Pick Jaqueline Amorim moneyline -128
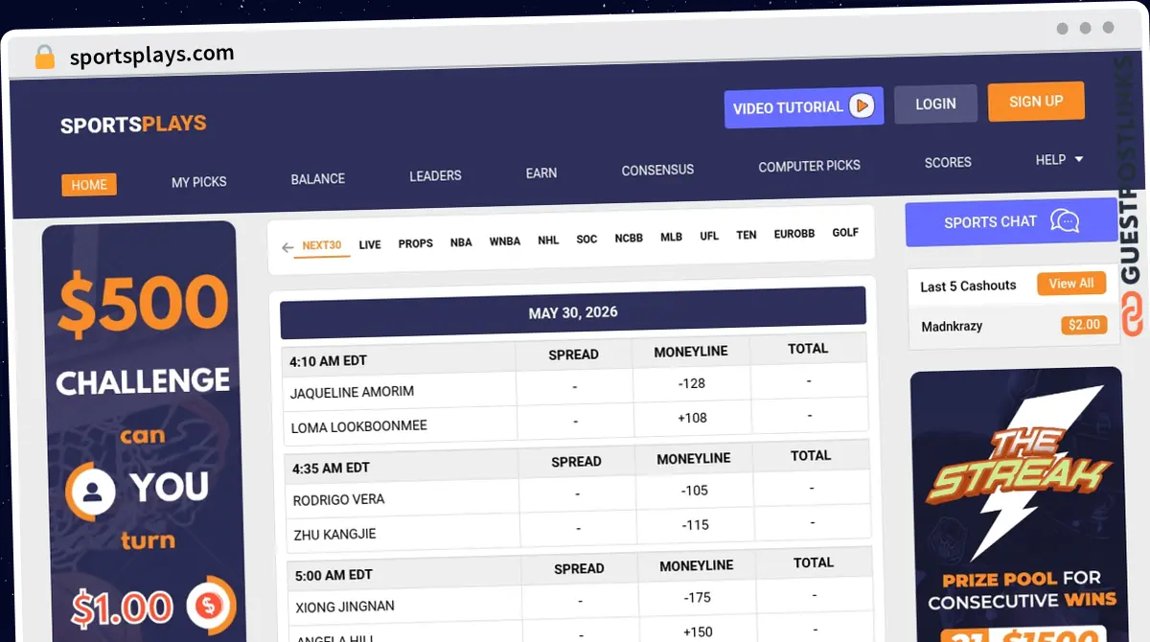Image resolution: width=1150 pixels, height=642 pixels. tap(691, 383)
